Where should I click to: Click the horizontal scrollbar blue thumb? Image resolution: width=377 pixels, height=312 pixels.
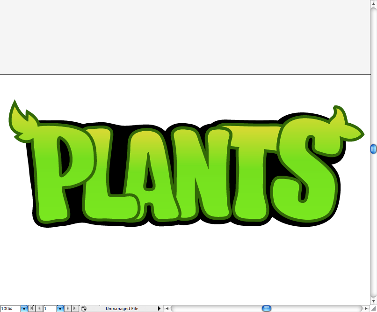click(x=267, y=308)
